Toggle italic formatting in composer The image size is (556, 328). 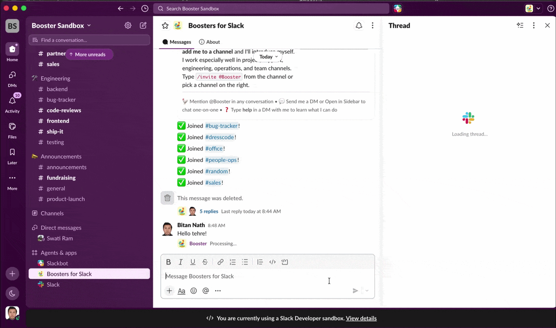pyautogui.click(x=181, y=262)
